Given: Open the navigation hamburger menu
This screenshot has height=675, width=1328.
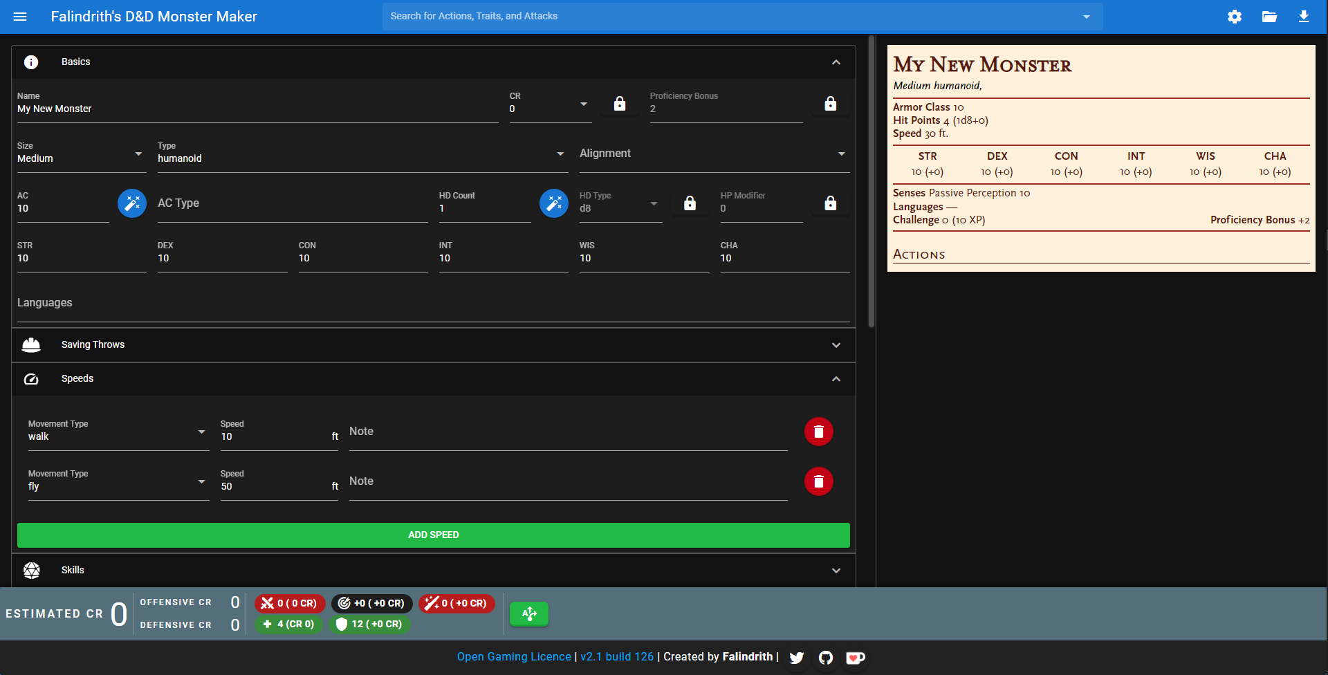Looking at the screenshot, I should (x=20, y=17).
